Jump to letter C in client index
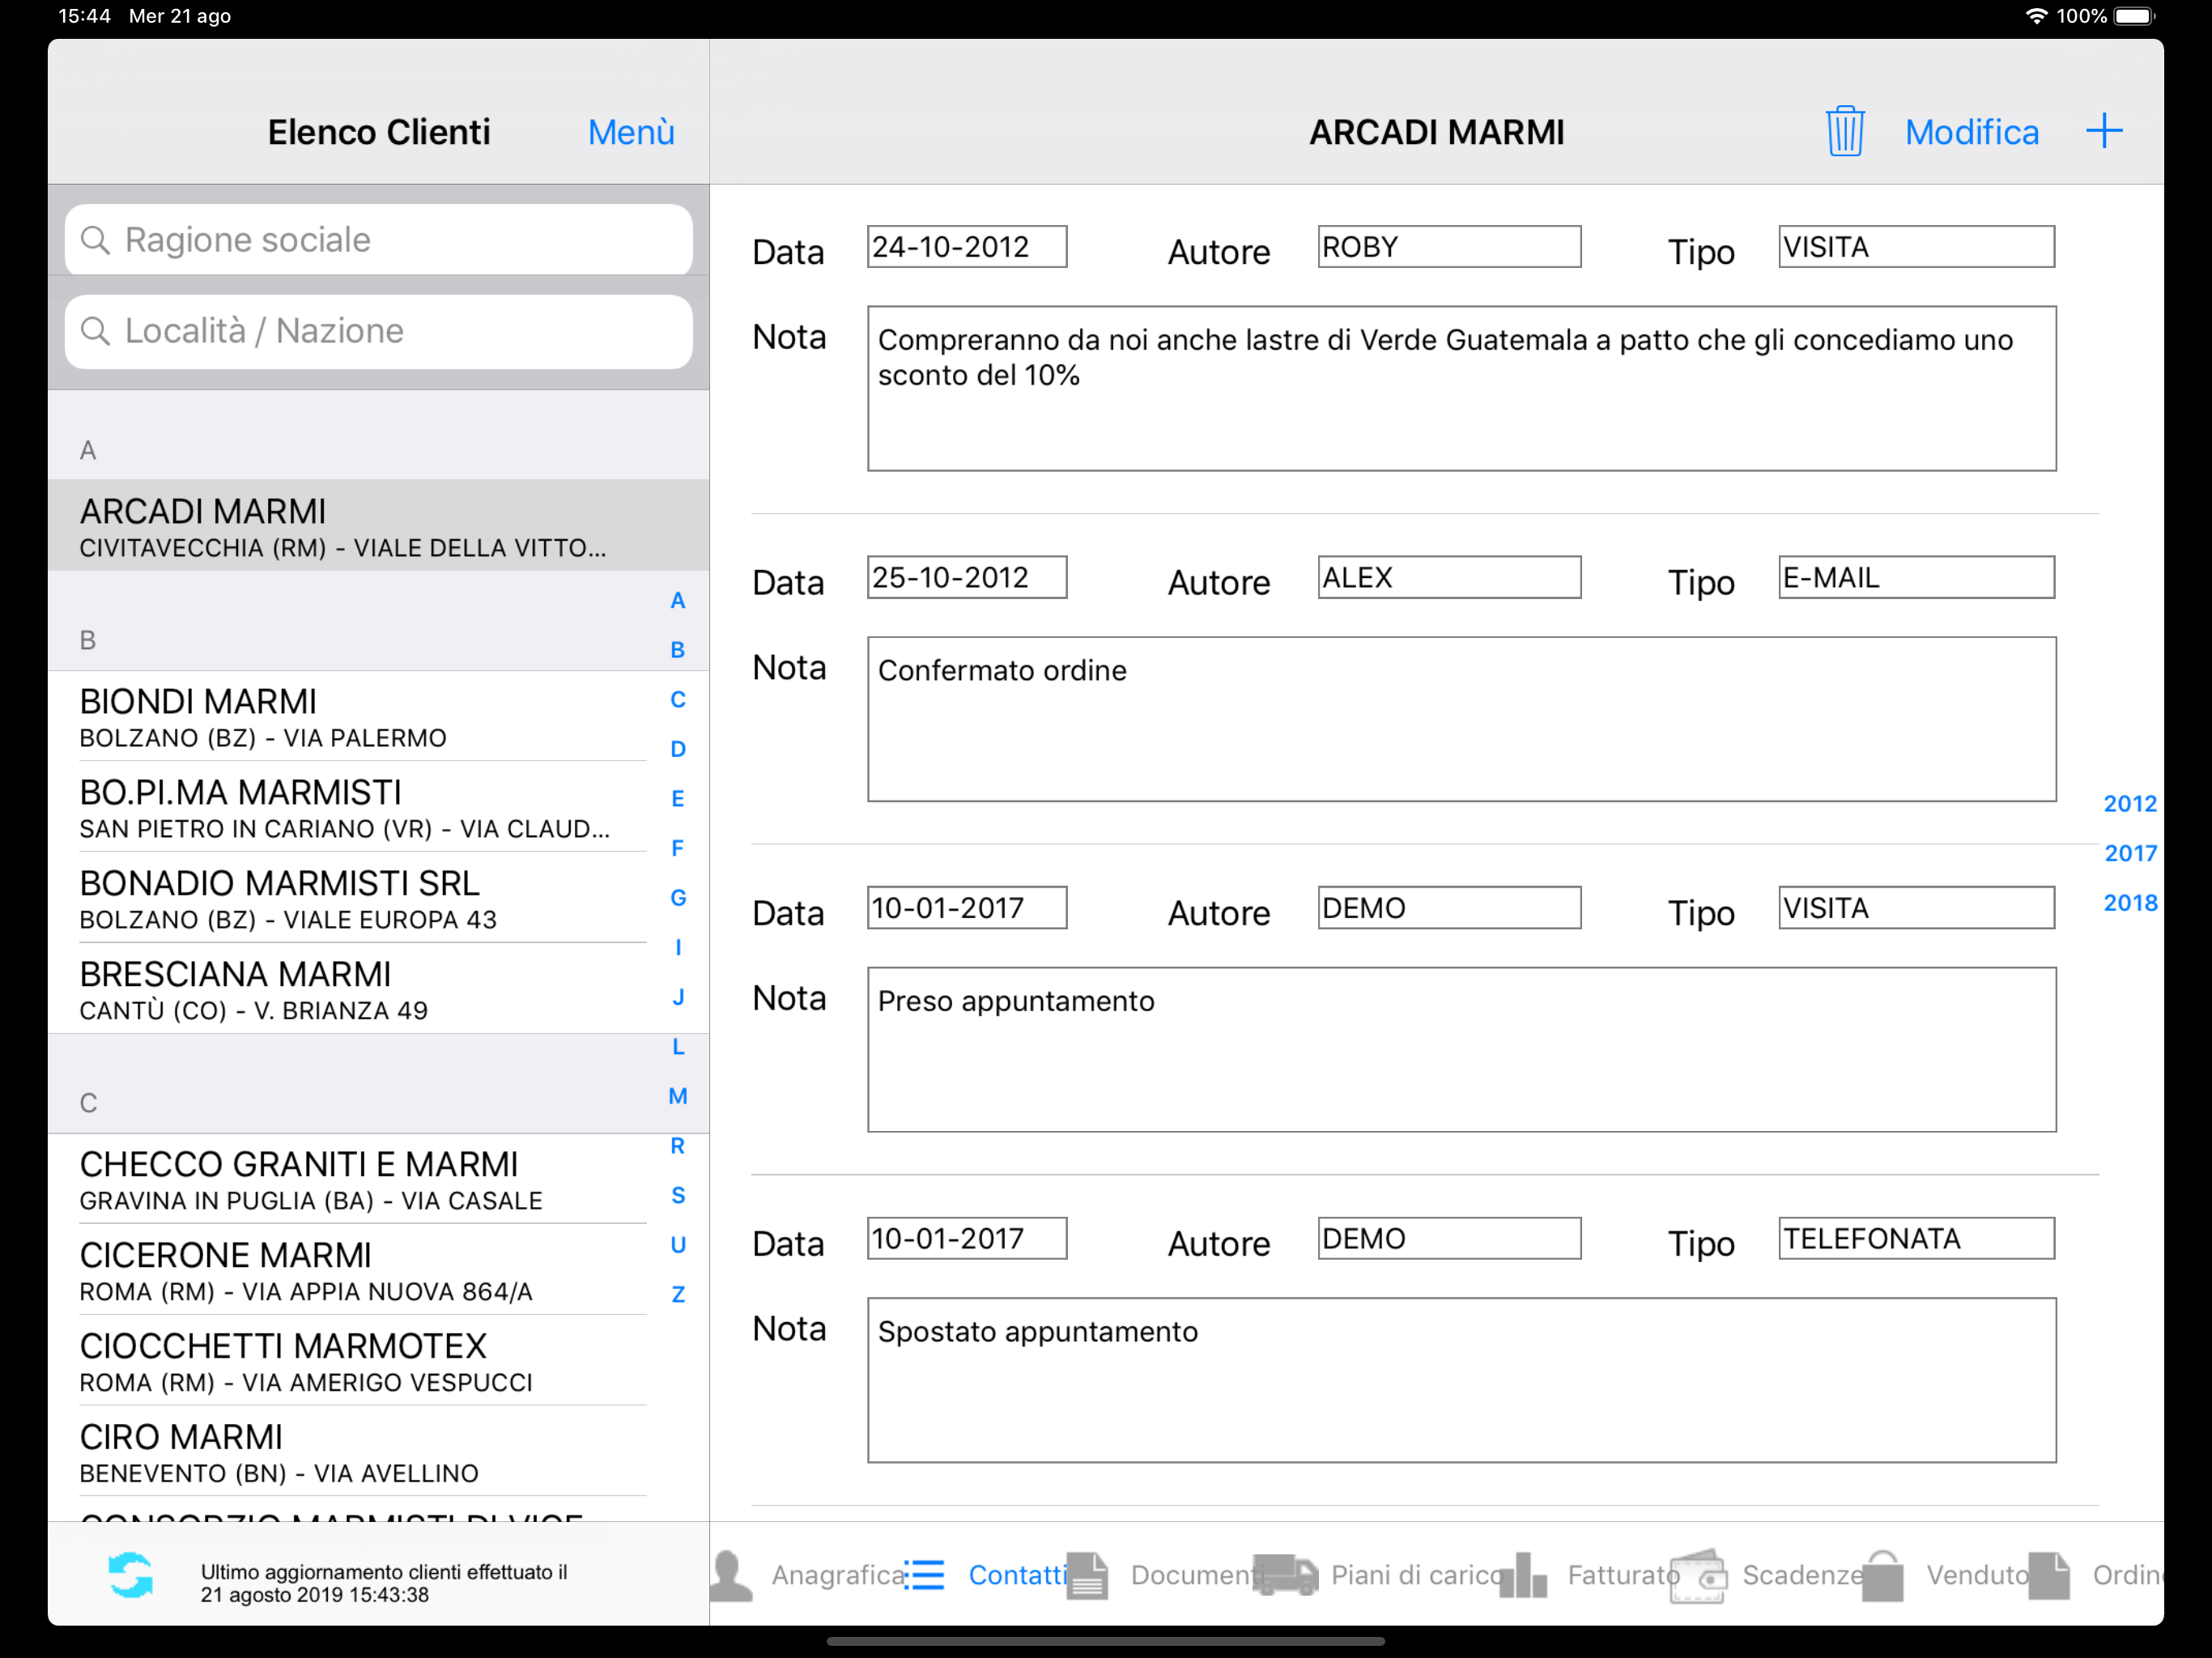2212x1658 pixels. pyautogui.click(x=678, y=699)
